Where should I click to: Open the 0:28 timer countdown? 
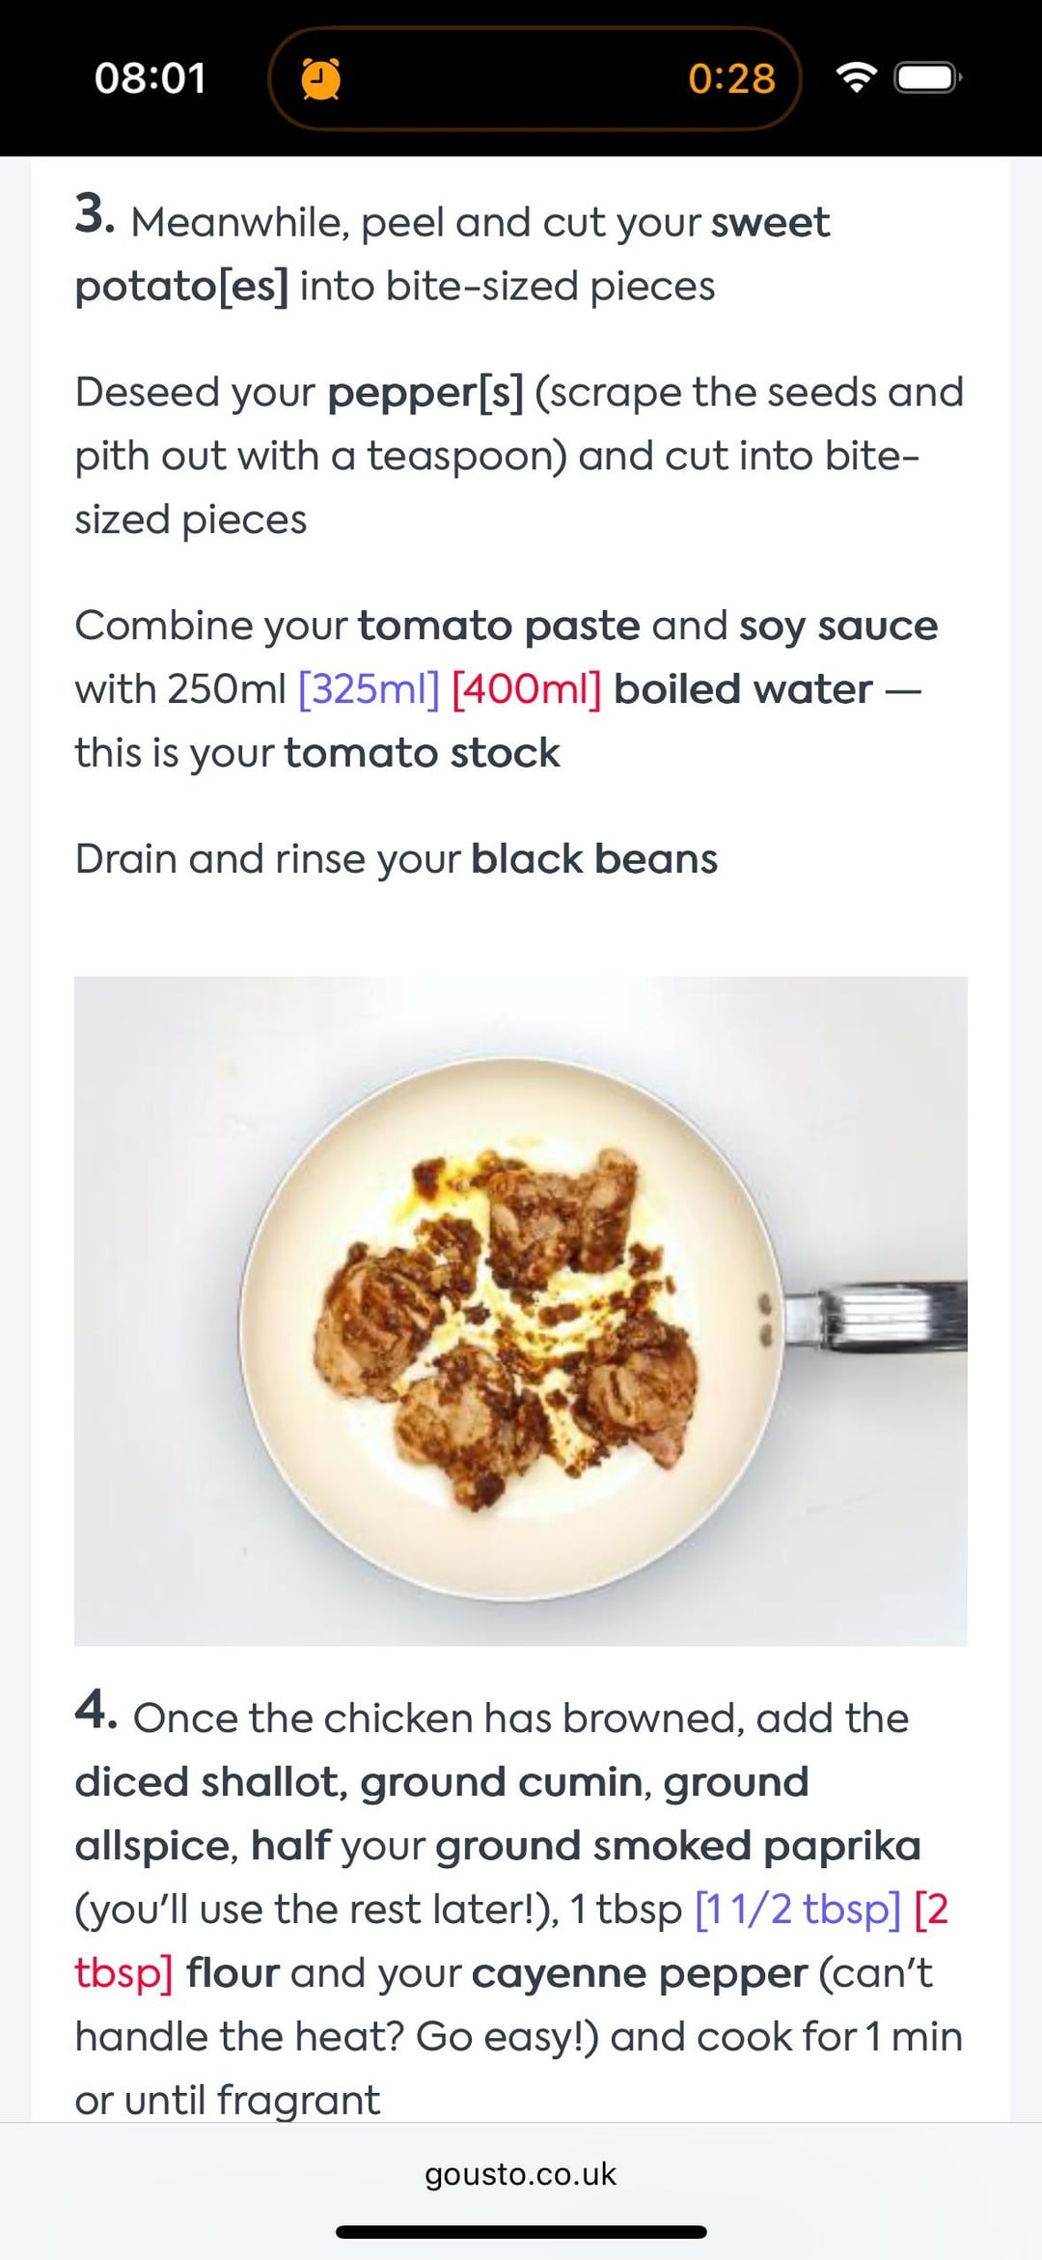click(731, 78)
